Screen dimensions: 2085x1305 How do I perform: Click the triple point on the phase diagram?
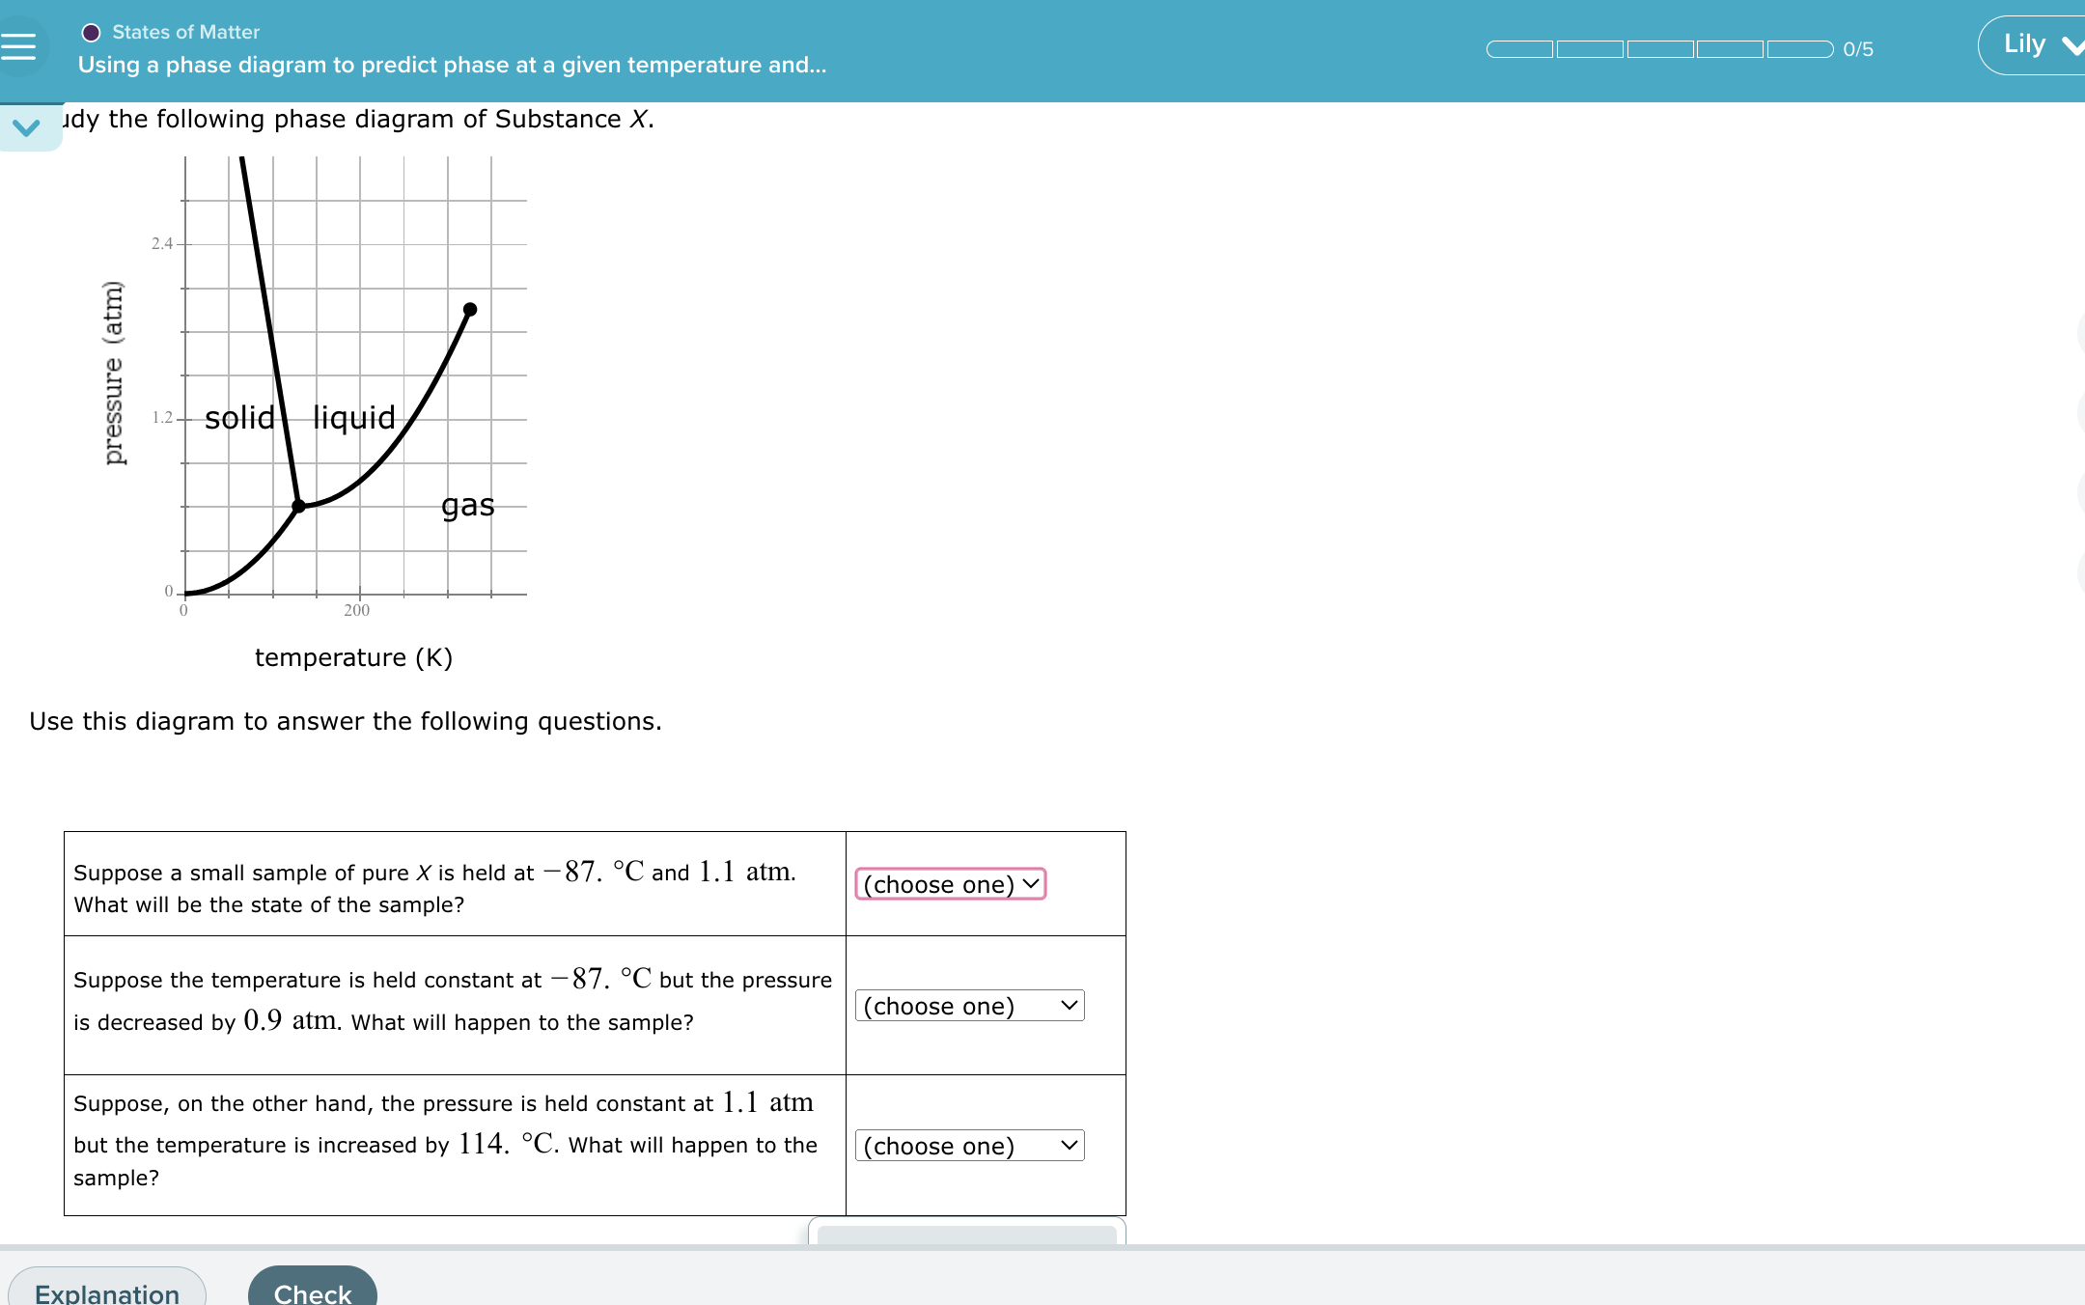point(297,505)
